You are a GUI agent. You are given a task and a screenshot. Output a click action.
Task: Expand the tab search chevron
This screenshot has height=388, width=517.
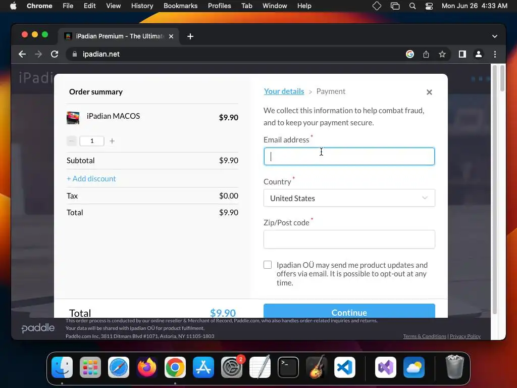[x=495, y=36]
